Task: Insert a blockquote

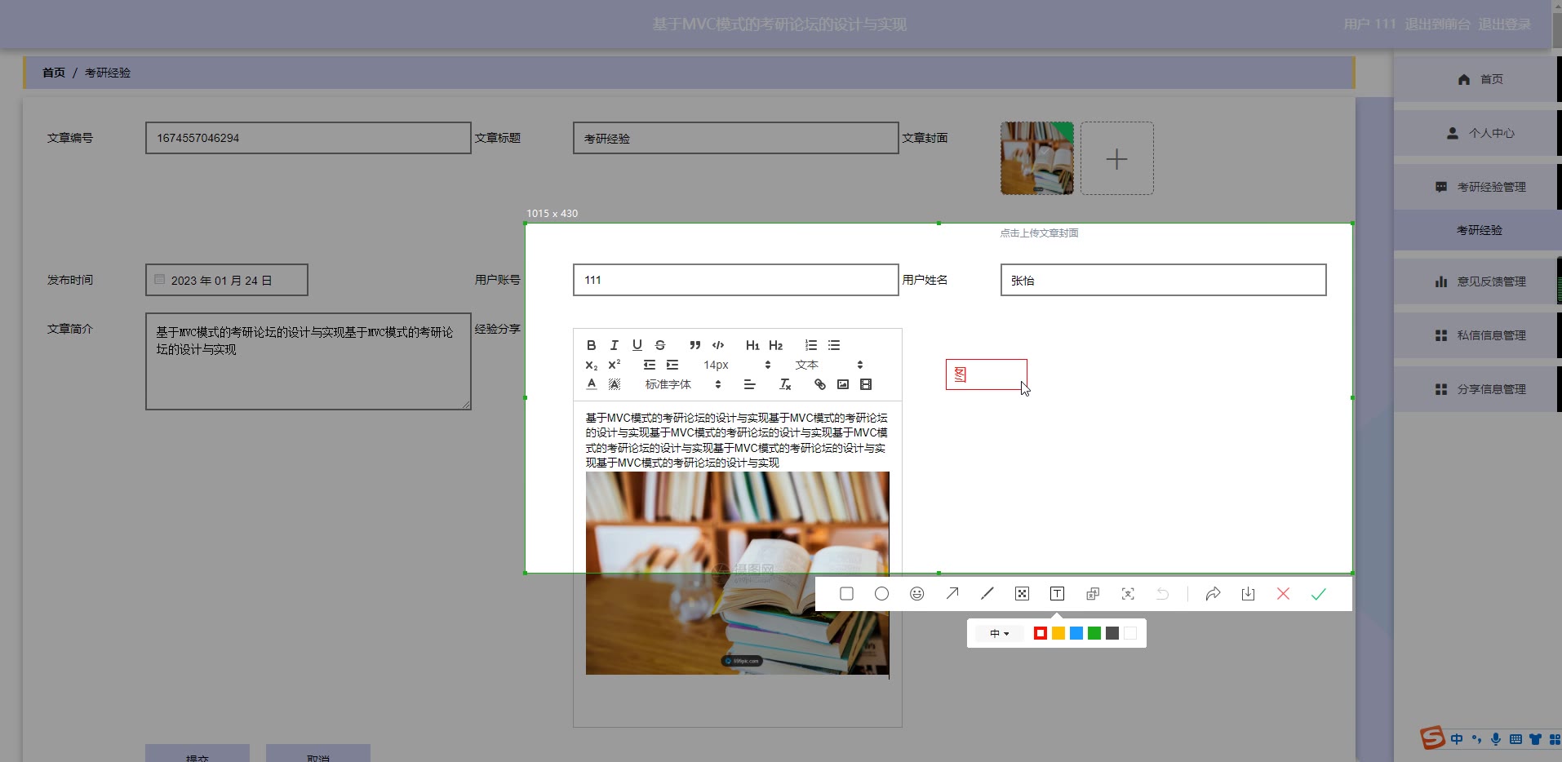Action: [694, 345]
